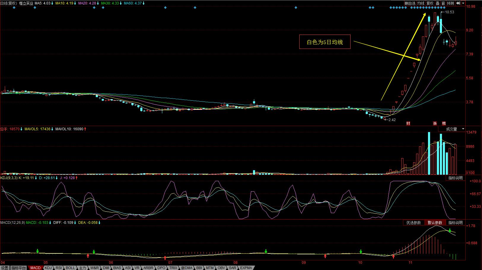Screen dimensions: 482x270
Task: Switch to the ARBR indicator tab
Action: 148,268
